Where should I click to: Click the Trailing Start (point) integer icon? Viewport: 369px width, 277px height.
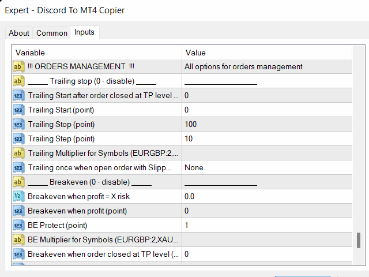pos(18,110)
